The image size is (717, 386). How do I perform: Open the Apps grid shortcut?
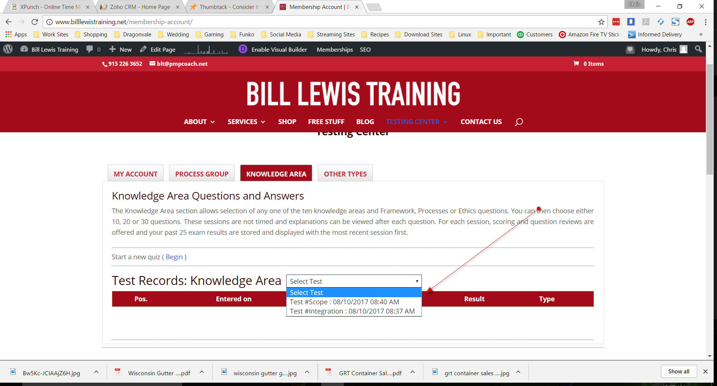16,35
